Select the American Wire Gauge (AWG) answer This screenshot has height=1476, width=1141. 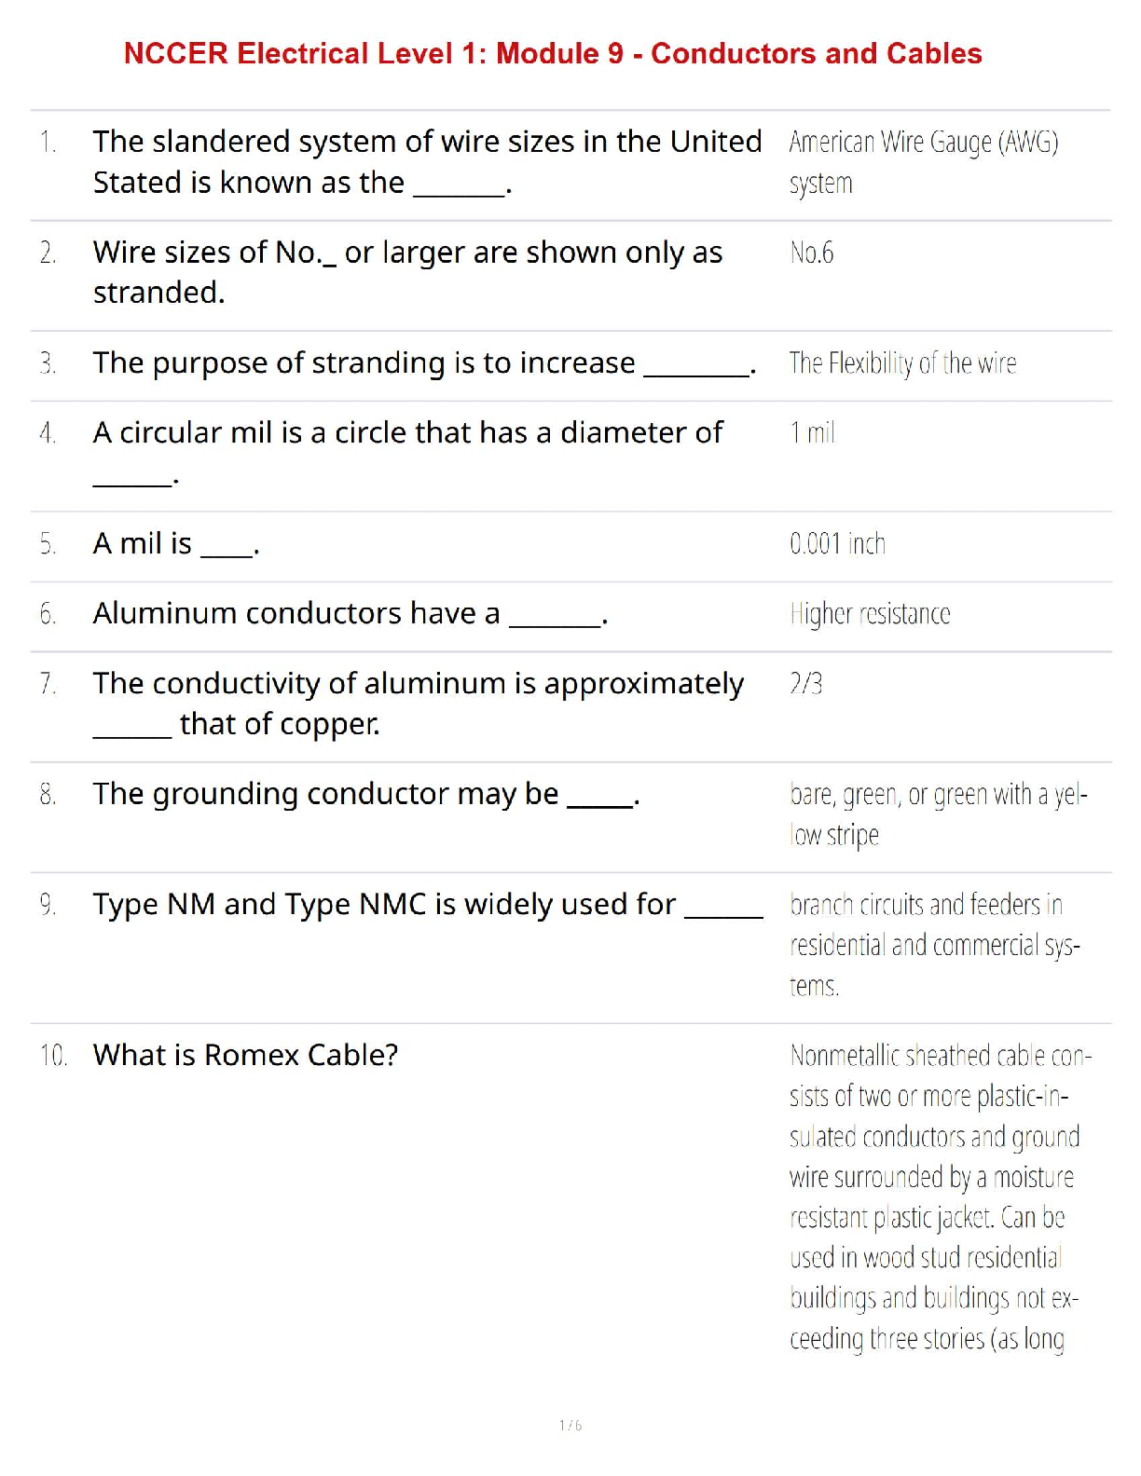pos(923,162)
